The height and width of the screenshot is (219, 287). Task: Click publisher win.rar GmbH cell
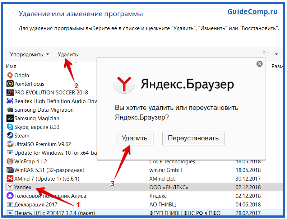(166, 170)
